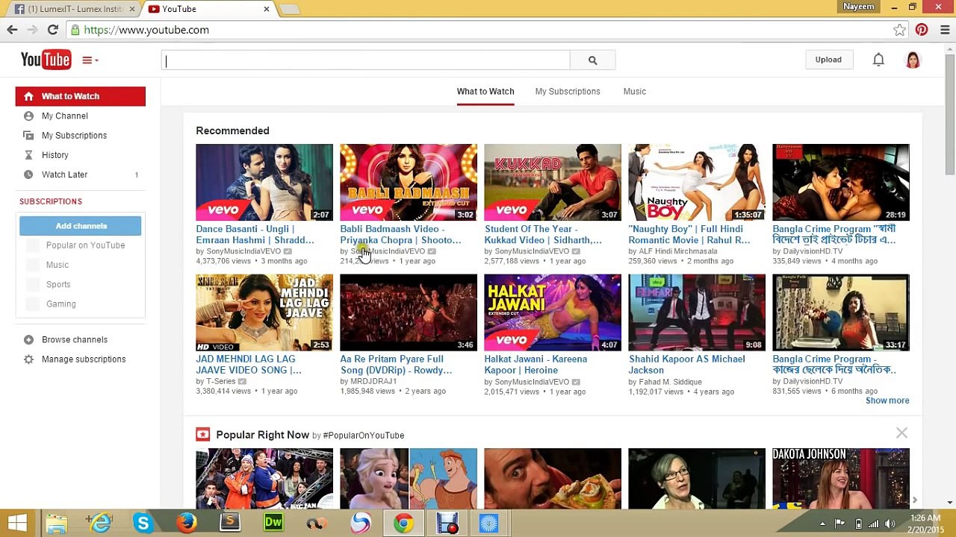Screen dimensions: 956x537
Task: Open Shahid Kapoor AS Michael Jackson title
Action: 687,365
